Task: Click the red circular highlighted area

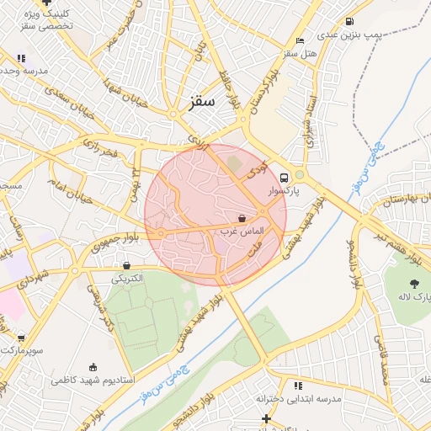Action: pos(215,215)
